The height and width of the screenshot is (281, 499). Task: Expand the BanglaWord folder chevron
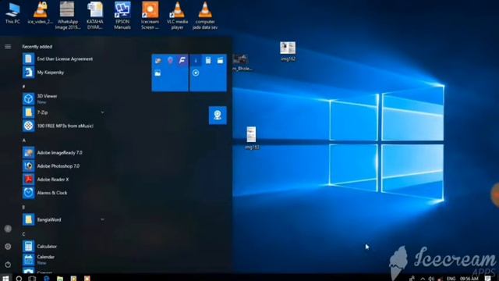(x=102, y=219)
